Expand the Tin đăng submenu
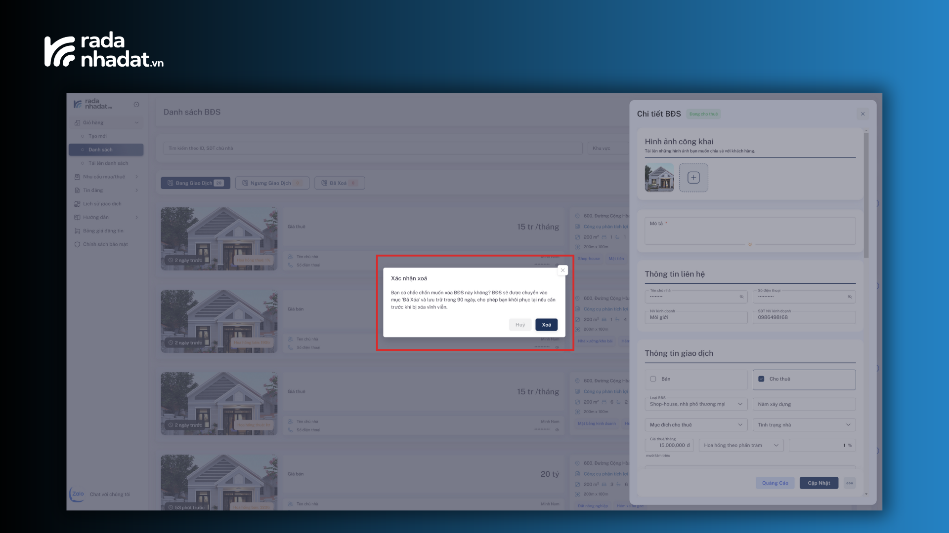Image resolution: width=949 pixels, height=533 pixels. 137,190
